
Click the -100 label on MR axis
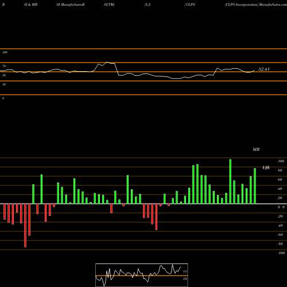point(281,253)
